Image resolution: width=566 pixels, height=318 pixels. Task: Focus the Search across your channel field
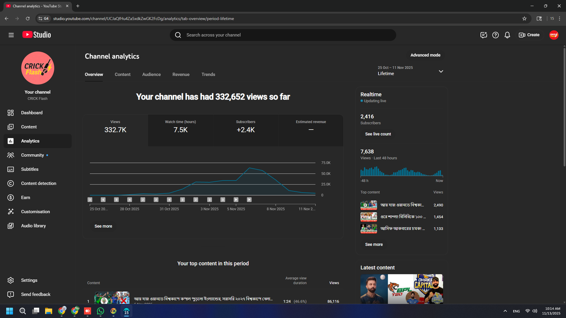coord(283,35)
